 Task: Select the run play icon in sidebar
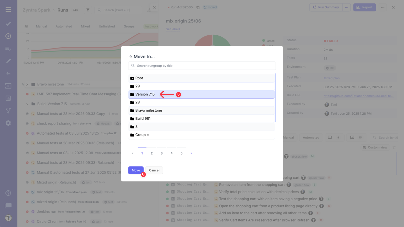pyautogui.click(x=8, y=36)
